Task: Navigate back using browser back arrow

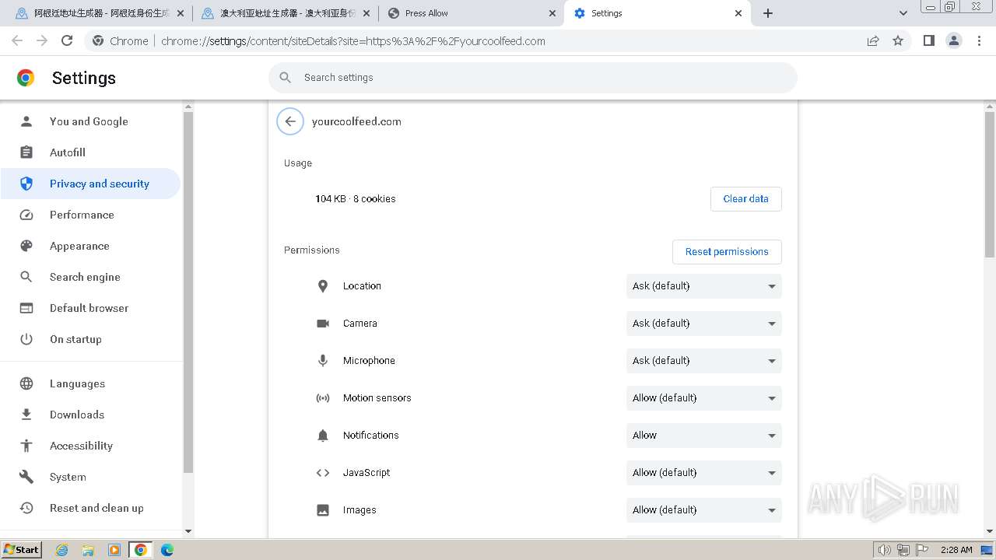Action: pyautogui.click(x=17, y=41)
